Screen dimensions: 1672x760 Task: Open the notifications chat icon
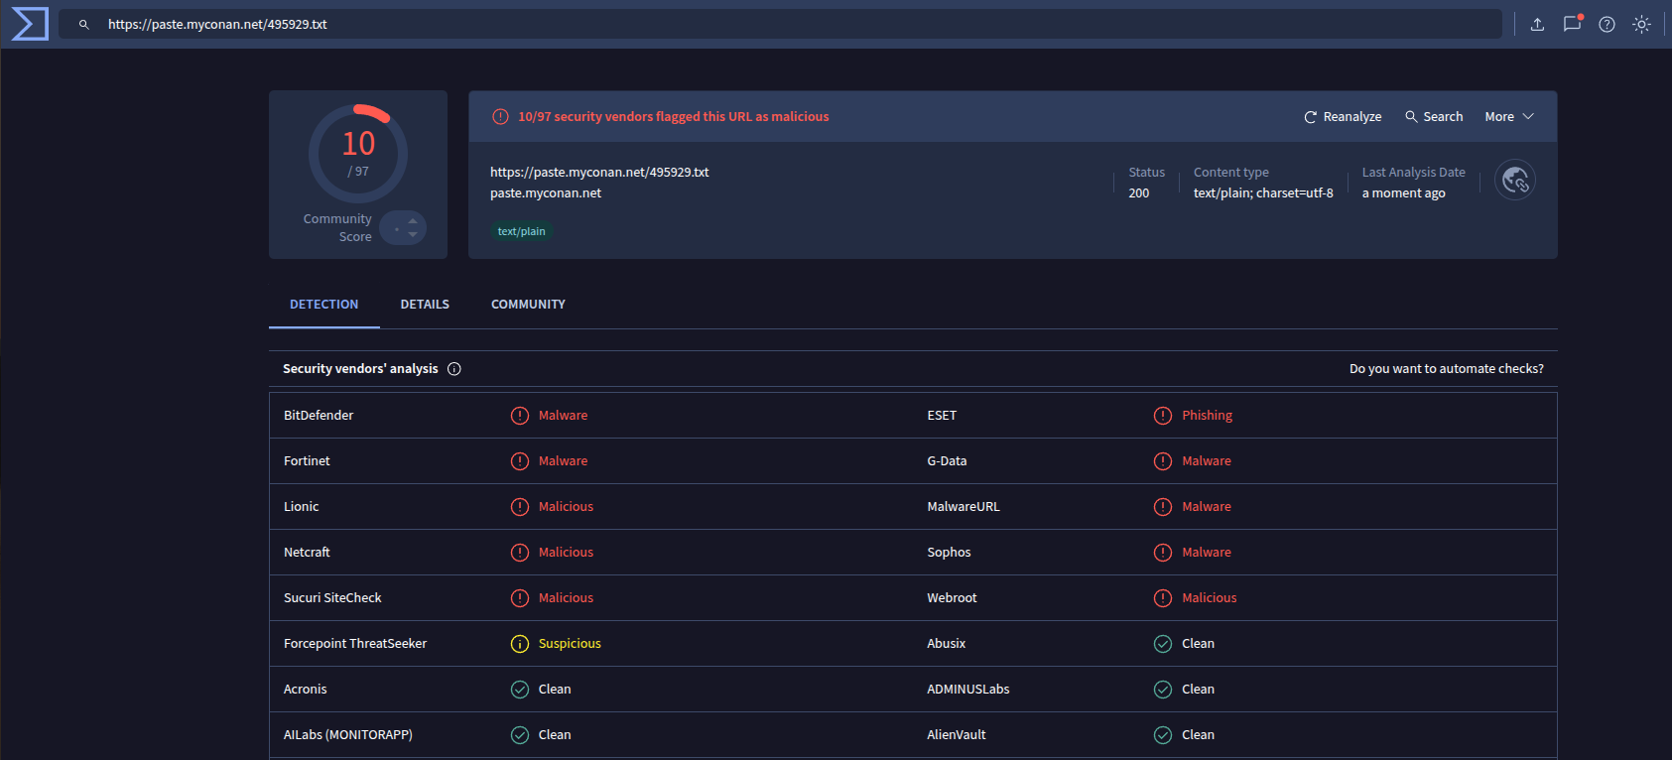(x=1572, y=24)
